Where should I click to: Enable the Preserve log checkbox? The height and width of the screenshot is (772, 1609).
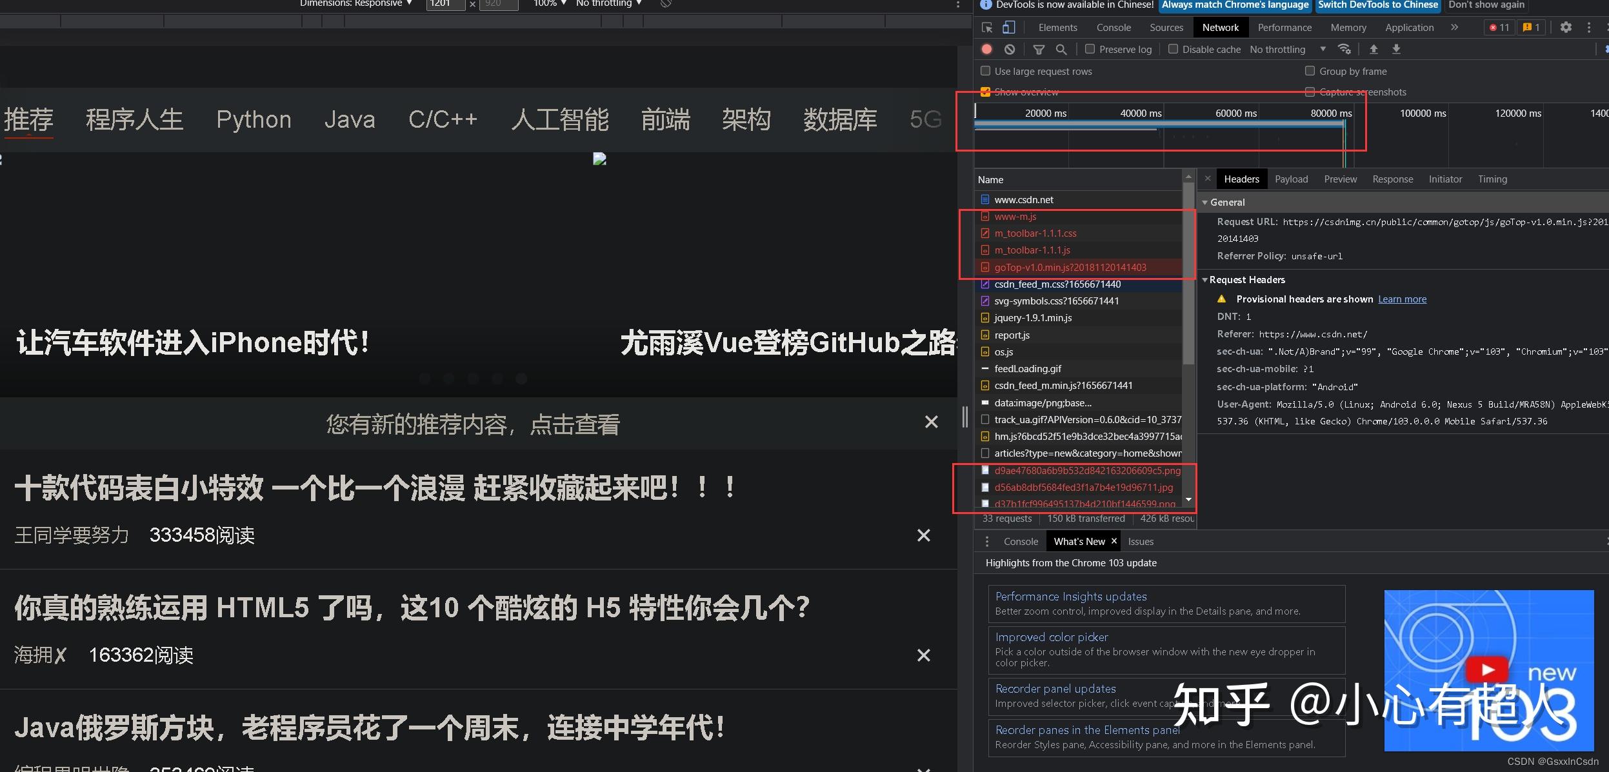(x=1090, y=49)
